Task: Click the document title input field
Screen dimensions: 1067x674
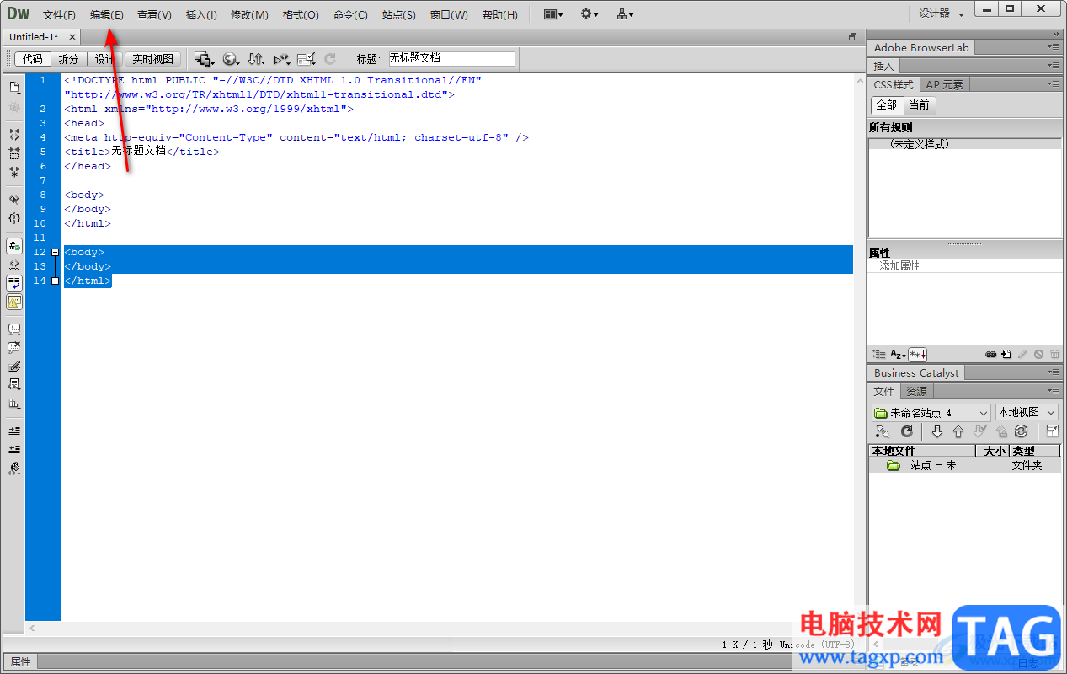Action: pos(451,59)
